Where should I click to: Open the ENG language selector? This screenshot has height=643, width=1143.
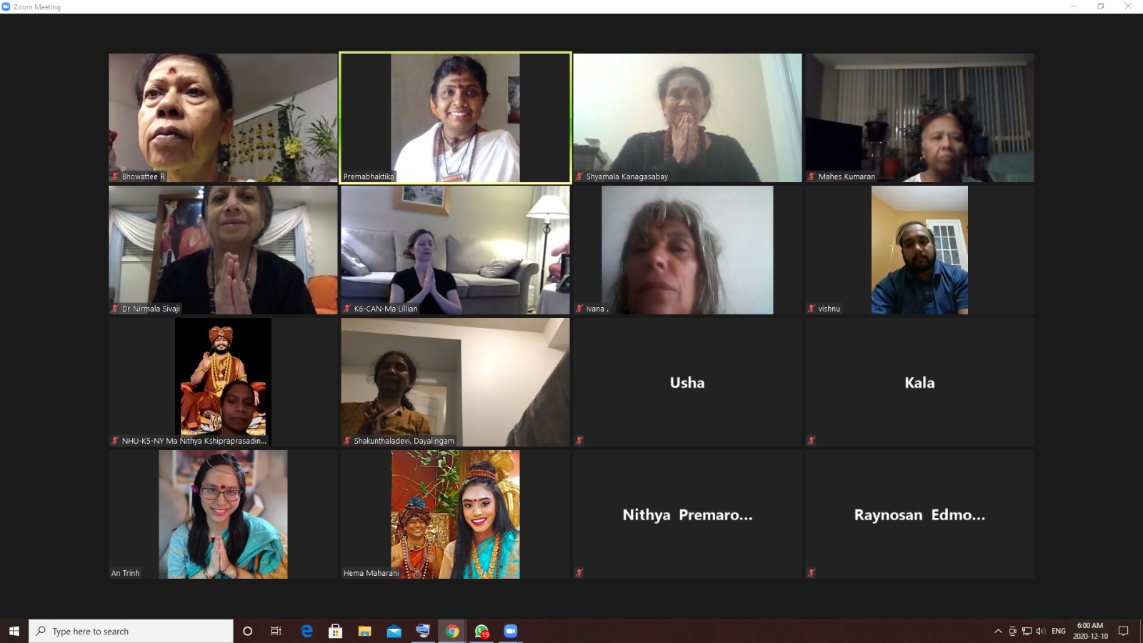point(1059,631)
